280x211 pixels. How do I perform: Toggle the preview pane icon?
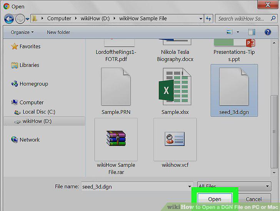pyautogui.click(x=252, y=32)
